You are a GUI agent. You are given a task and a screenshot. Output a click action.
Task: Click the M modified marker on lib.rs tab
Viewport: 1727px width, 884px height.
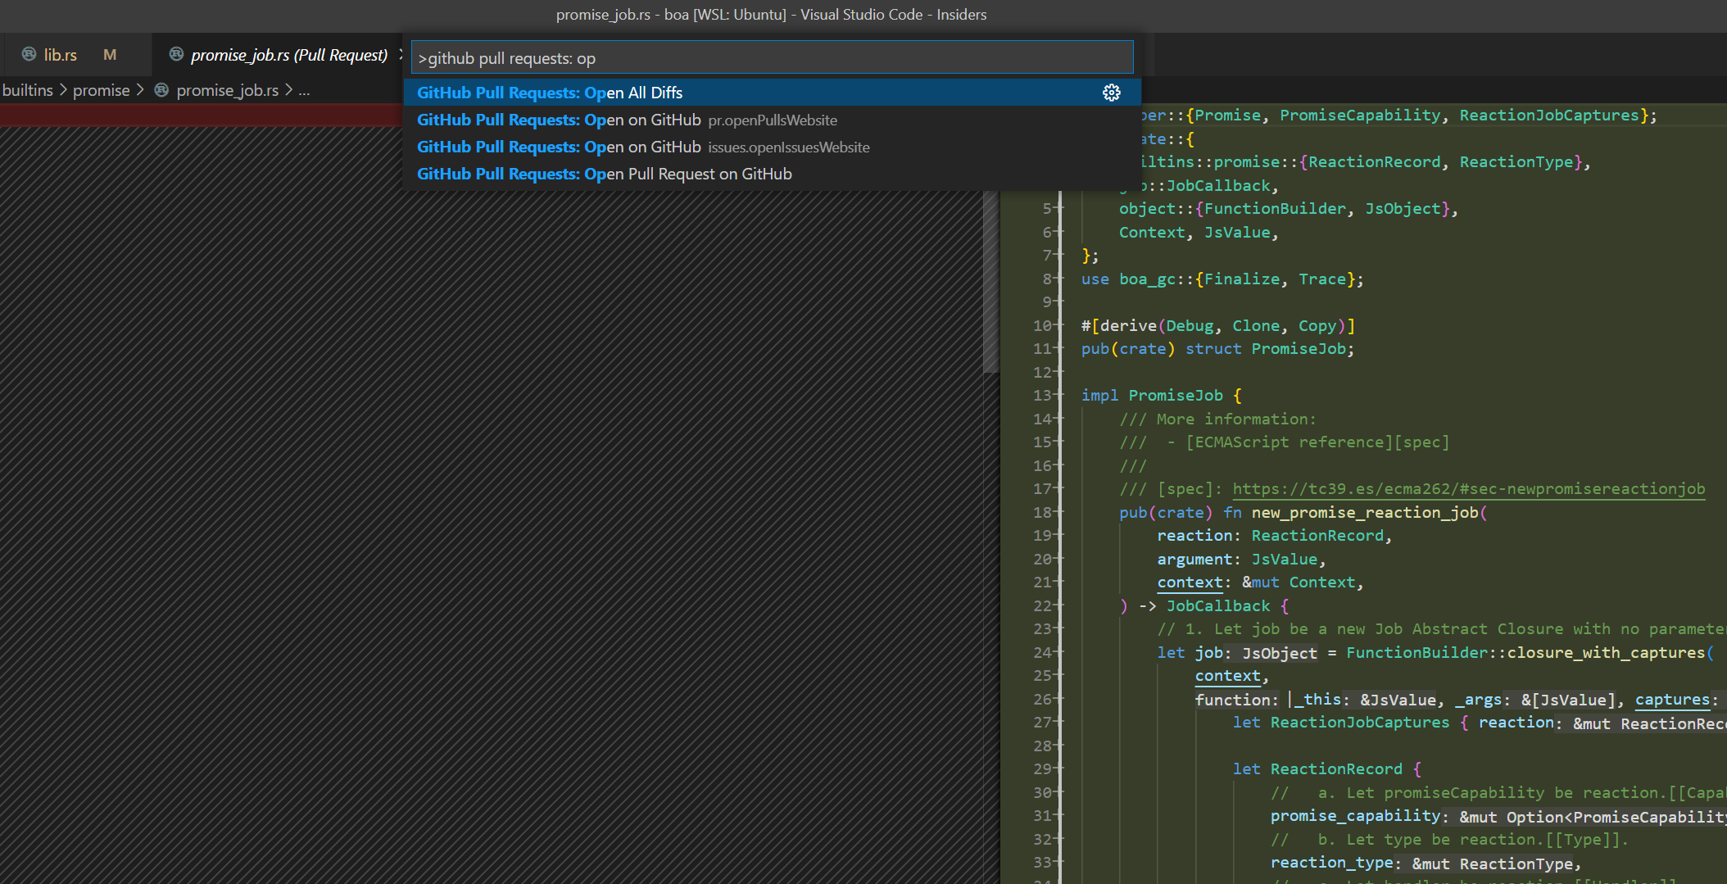[x=110, y=55]
